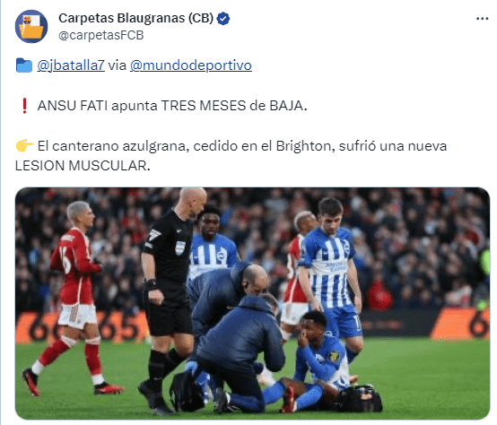Click the word 'via' in the tweet
This screenshot has width=497, height=425.
pyautogui.click(x=118, y=65)
